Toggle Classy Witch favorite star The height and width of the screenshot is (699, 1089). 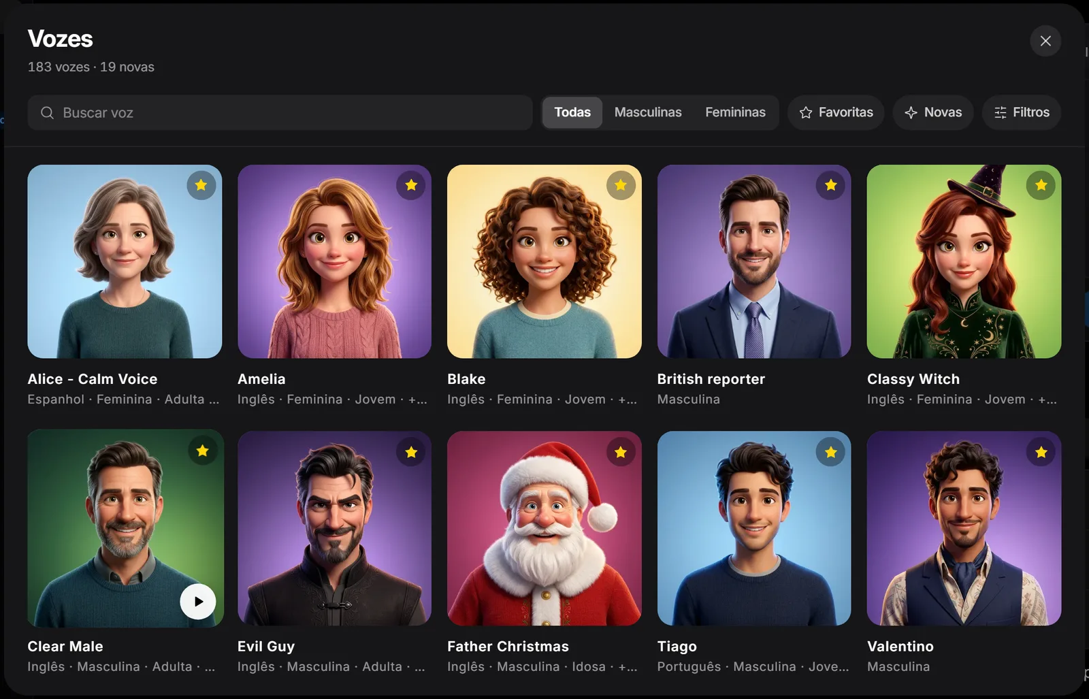click(1041, 185)
